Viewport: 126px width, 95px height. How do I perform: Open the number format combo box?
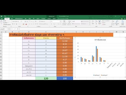click(x=56, y=21)
